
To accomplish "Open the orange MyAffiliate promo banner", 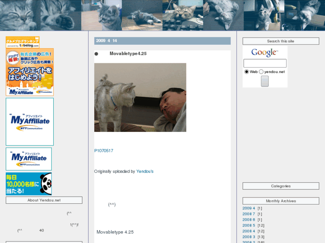I will (x=30, y=72).
